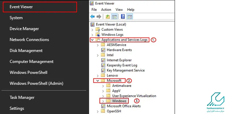This screenshot has width=228, height=114.
Task: Click the Up one level folder icon
Action: coord(108,17)
